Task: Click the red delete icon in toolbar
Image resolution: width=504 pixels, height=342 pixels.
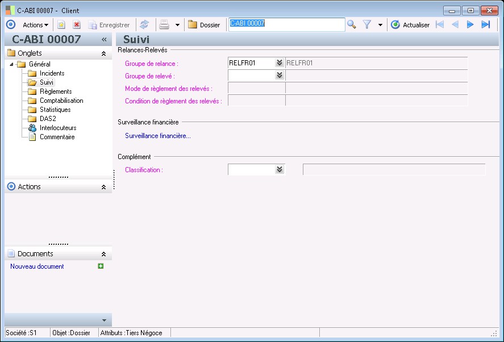Action: click(77, 25)
